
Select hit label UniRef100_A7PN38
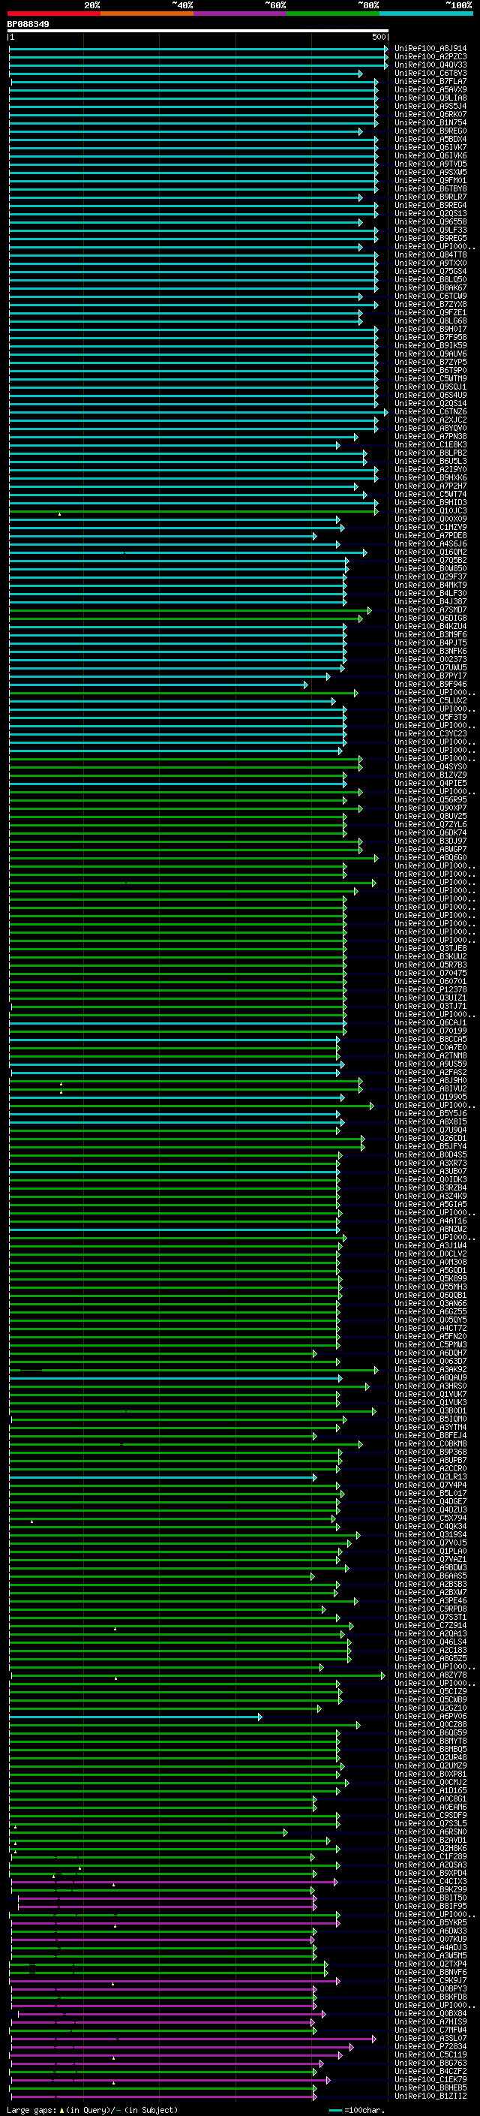[430, 437]
